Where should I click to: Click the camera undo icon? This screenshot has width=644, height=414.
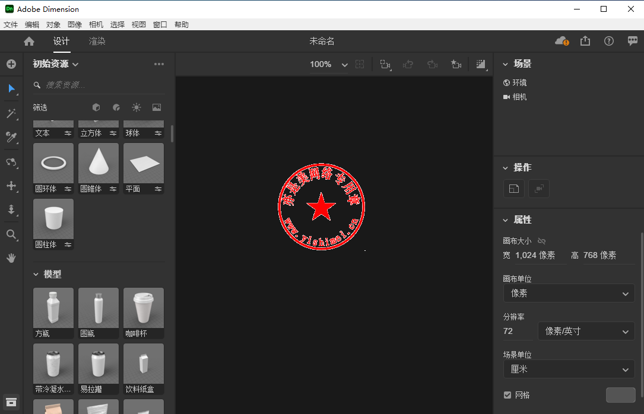pos(408,65)
